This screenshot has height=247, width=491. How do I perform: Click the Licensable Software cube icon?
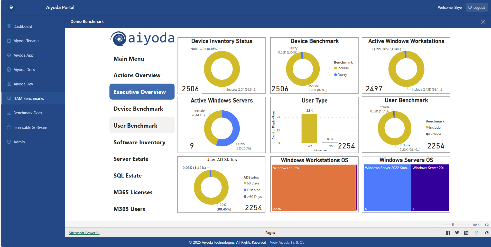tap(8, 127)
